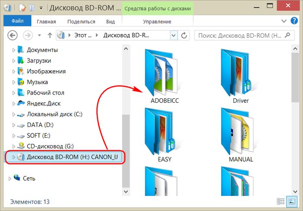Click navigation pane scroll down arrow

(x=126, y=192)
